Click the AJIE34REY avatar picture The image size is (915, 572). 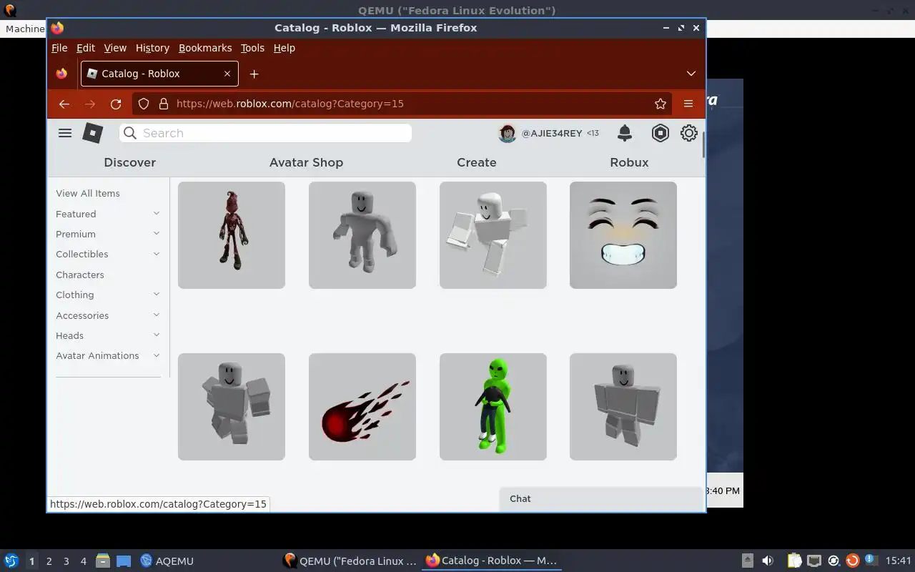point(508,133)
